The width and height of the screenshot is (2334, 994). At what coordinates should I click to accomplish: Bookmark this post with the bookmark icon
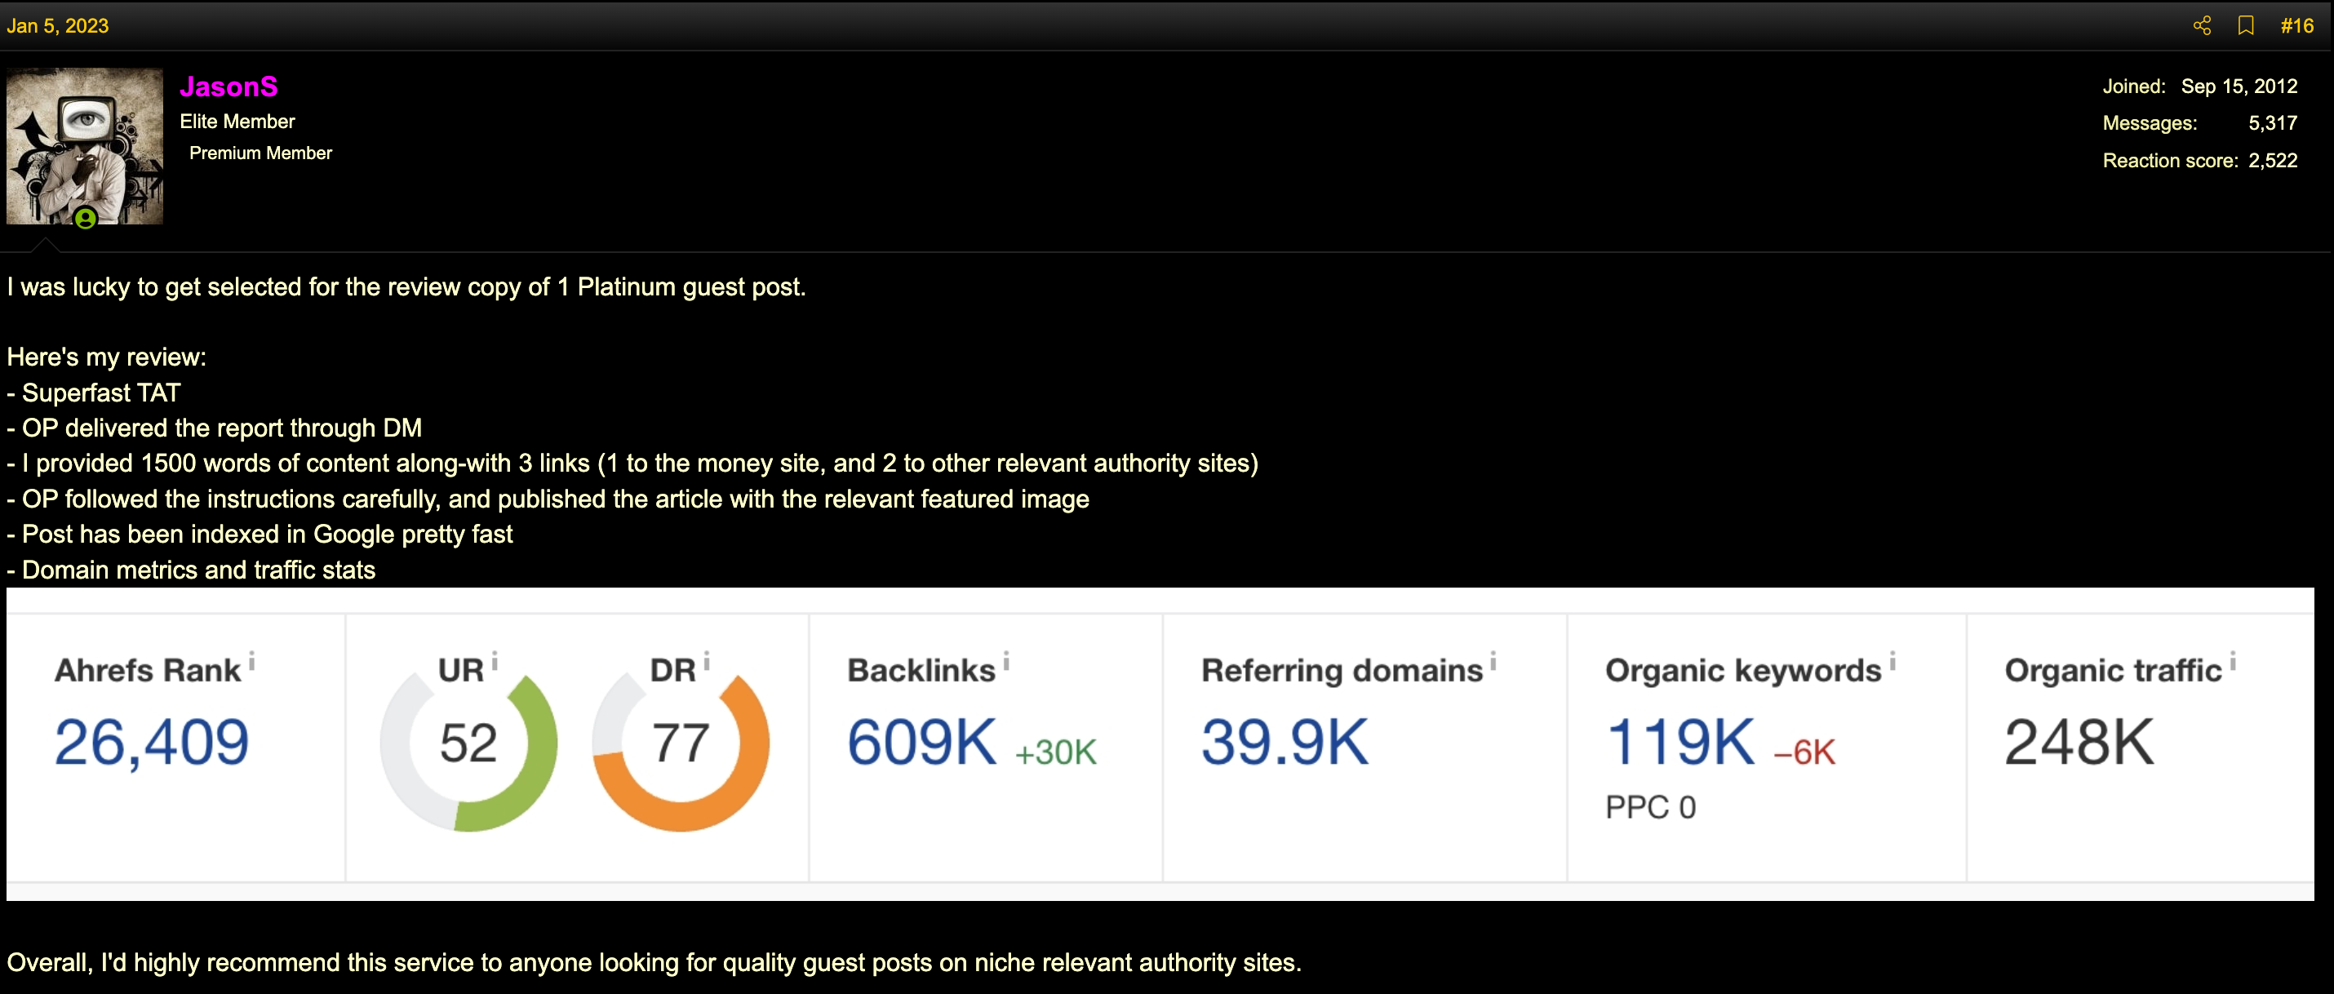pyautogui.click(x=2245, y=25)
